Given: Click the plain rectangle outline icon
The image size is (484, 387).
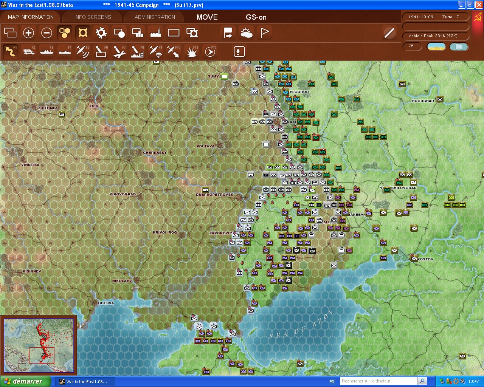Looking at the screenshot, I should [x=174, y=33].
